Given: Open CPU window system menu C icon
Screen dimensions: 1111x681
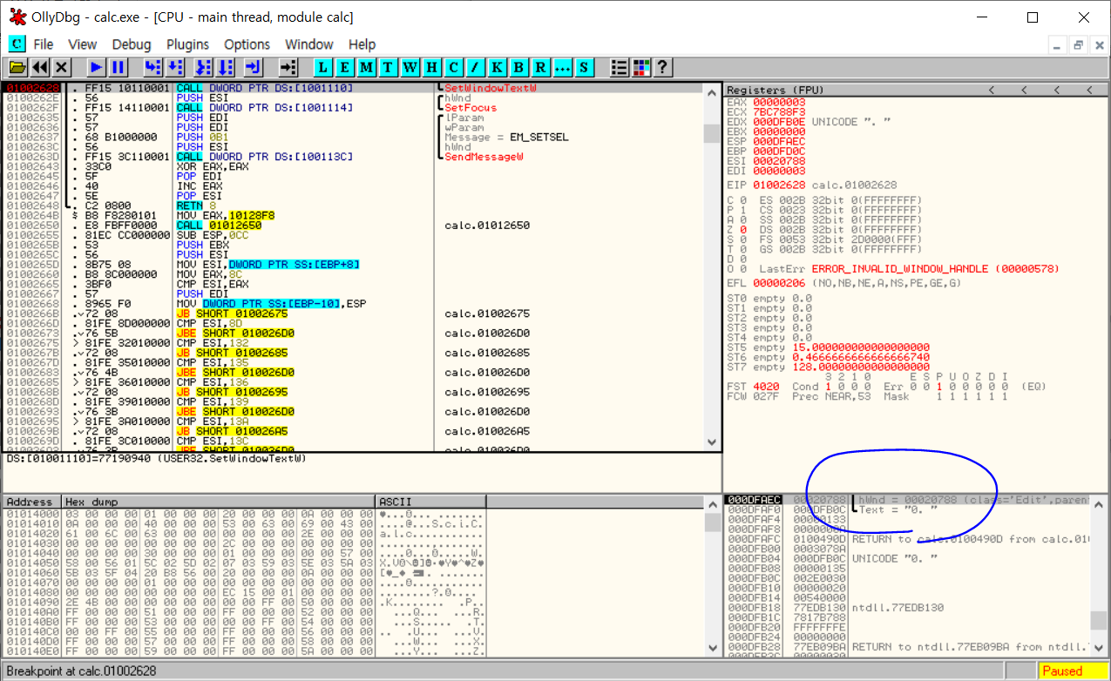Looking at the screenshot, I should 17,44.
